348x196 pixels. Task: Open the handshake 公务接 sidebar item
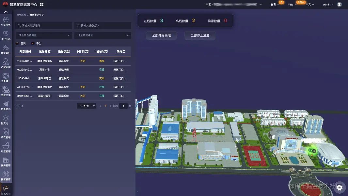point(6,78)
